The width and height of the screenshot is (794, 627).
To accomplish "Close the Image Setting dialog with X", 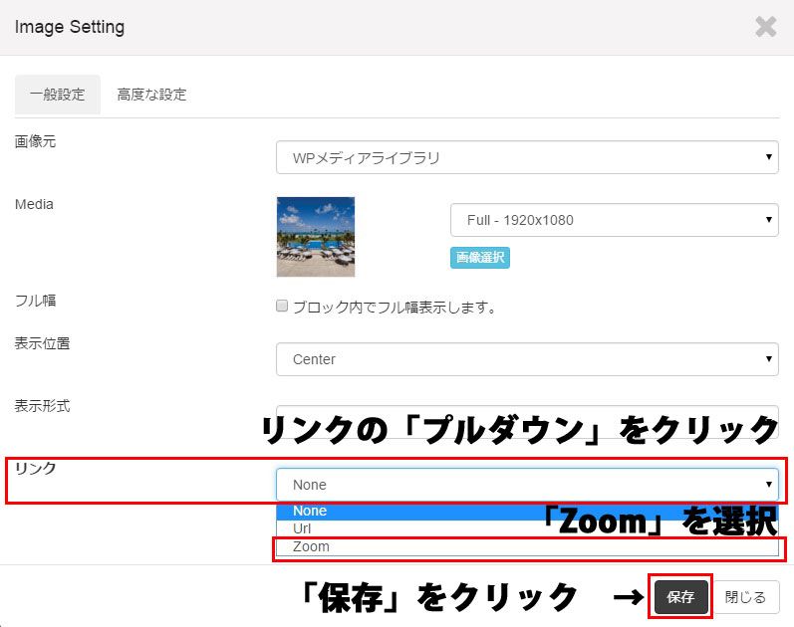I will pyautogui.click(x=766, y=26).
